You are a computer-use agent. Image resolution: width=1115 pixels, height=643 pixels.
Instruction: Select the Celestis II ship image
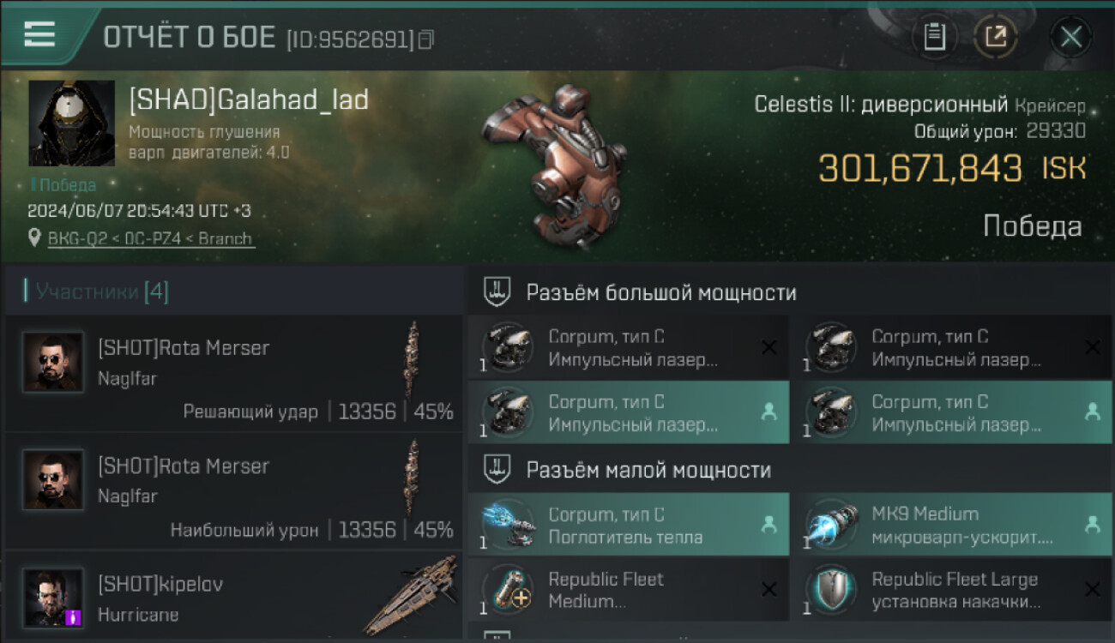553,165
